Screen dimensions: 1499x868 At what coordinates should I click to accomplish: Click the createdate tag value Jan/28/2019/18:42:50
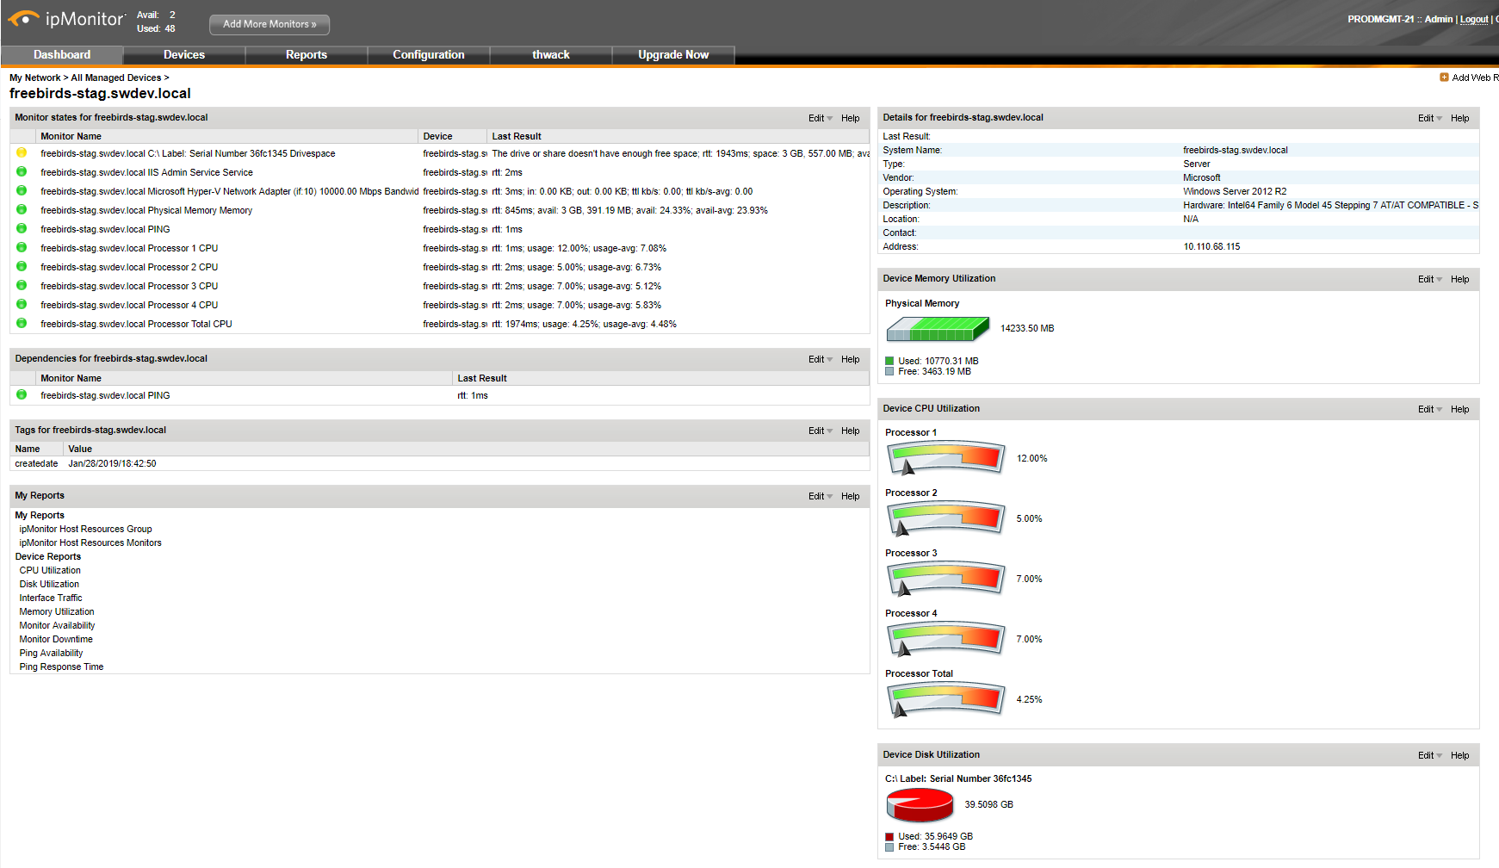[x=112, y=463]
